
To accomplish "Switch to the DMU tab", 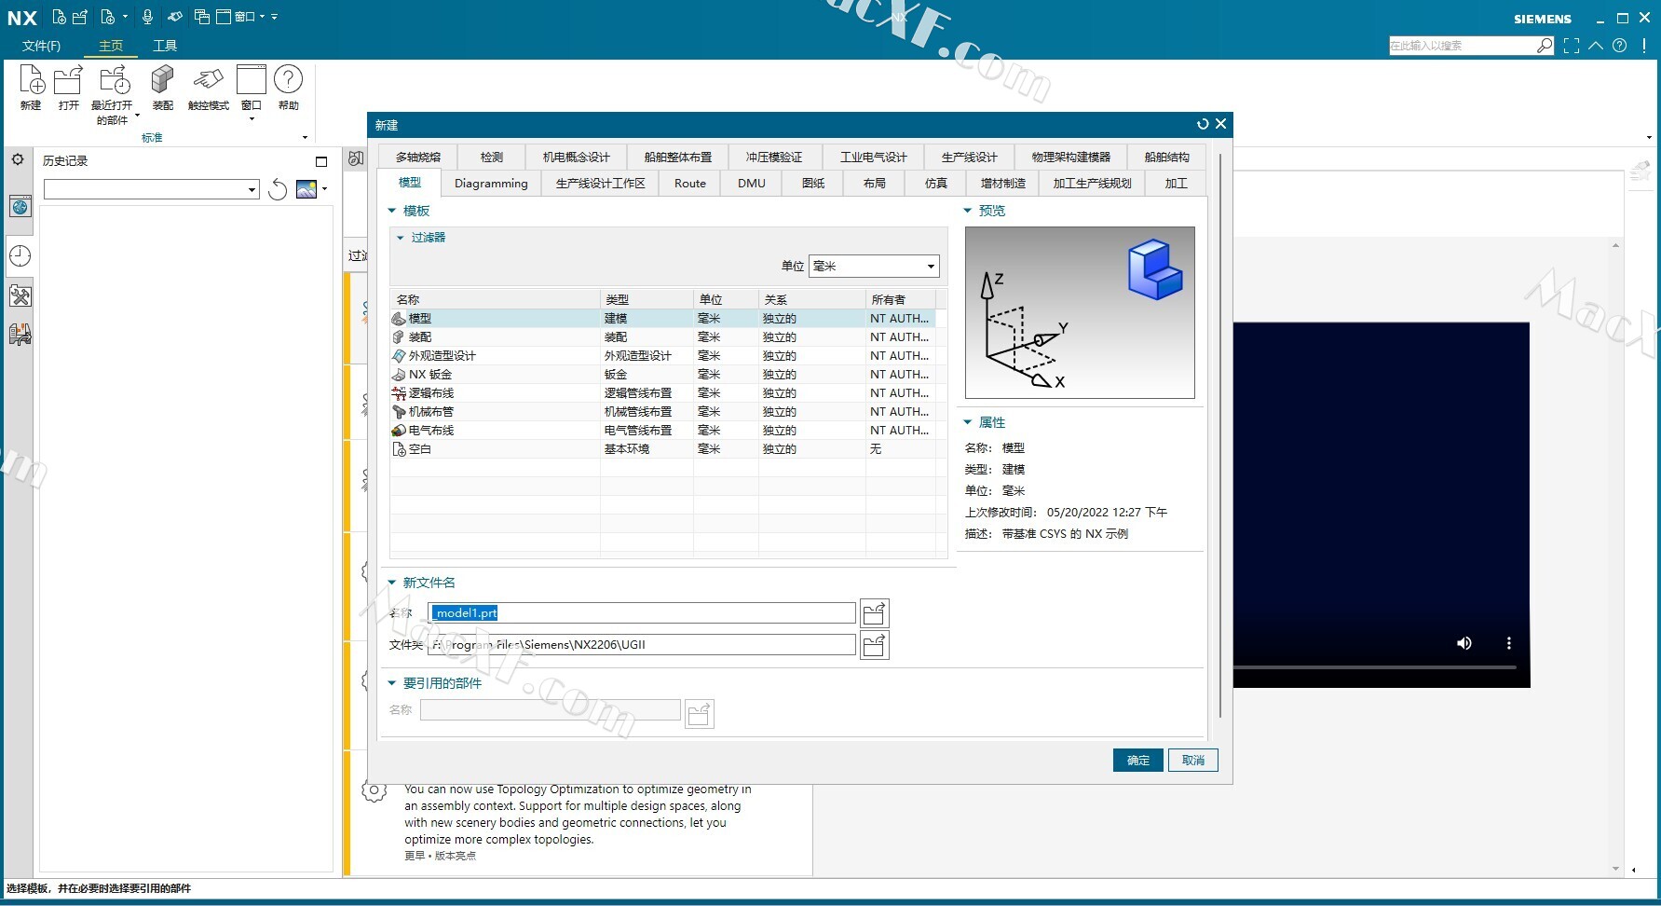I will pyautogui.click(x=752, y=184).
